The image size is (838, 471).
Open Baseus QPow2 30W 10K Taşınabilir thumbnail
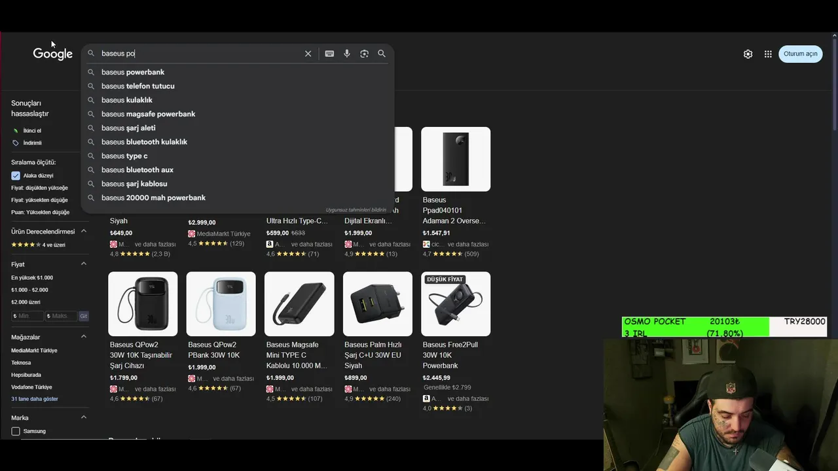143,304
